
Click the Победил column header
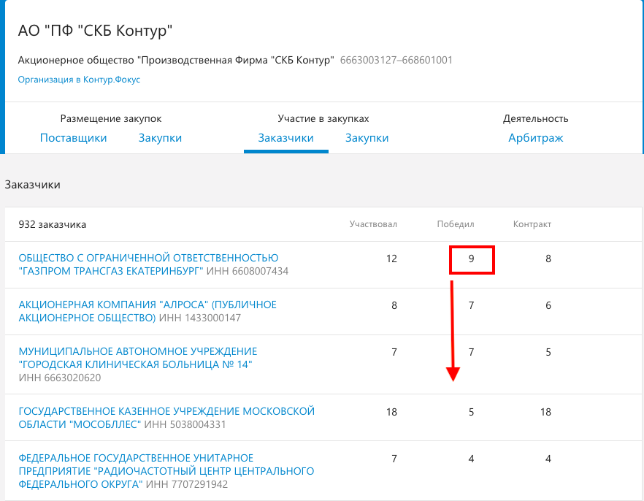pos(455,224)
